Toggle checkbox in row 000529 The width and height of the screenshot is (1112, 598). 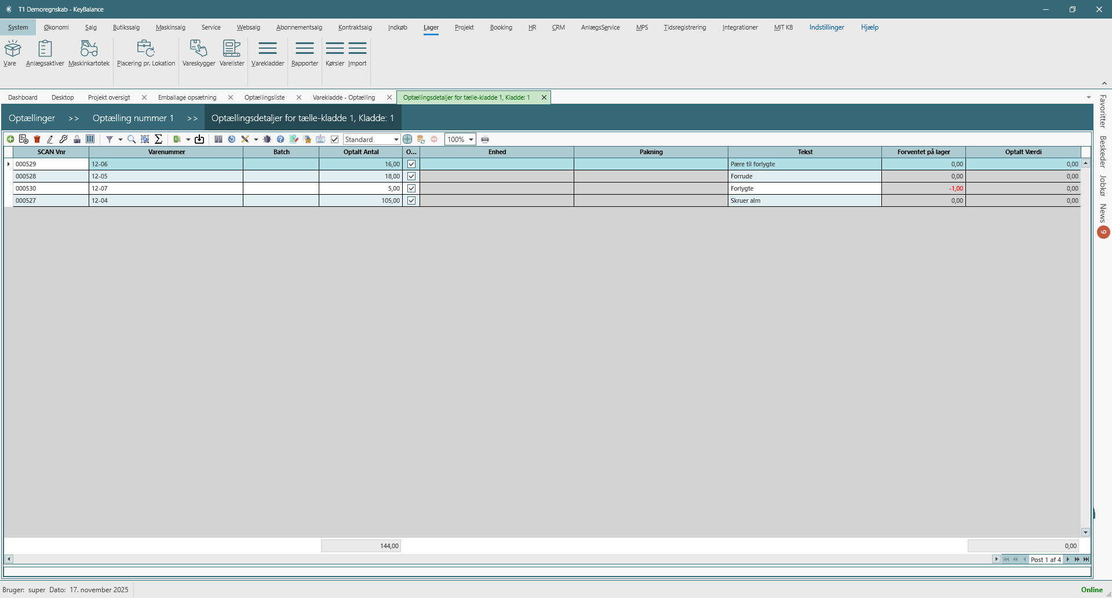click(411, 164)
